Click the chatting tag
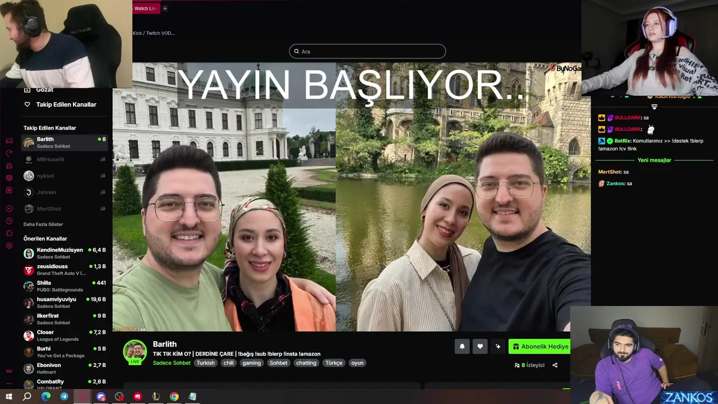Image resolution: width=718 pixels, height=404 pixels. pyautogui.click(x=306, y=363)
